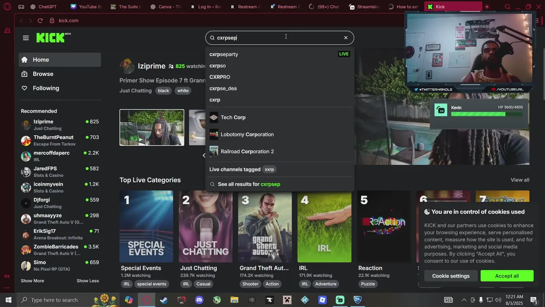Select the Iziprime carousel thumbnail

pos(152,127)
